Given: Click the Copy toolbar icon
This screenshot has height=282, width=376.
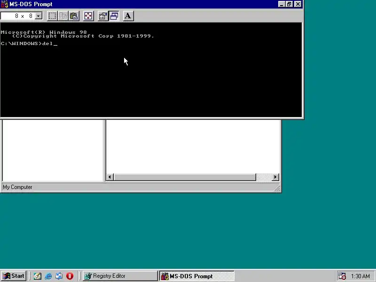Looking at the screenshot, I should click(x=63, y=16).
